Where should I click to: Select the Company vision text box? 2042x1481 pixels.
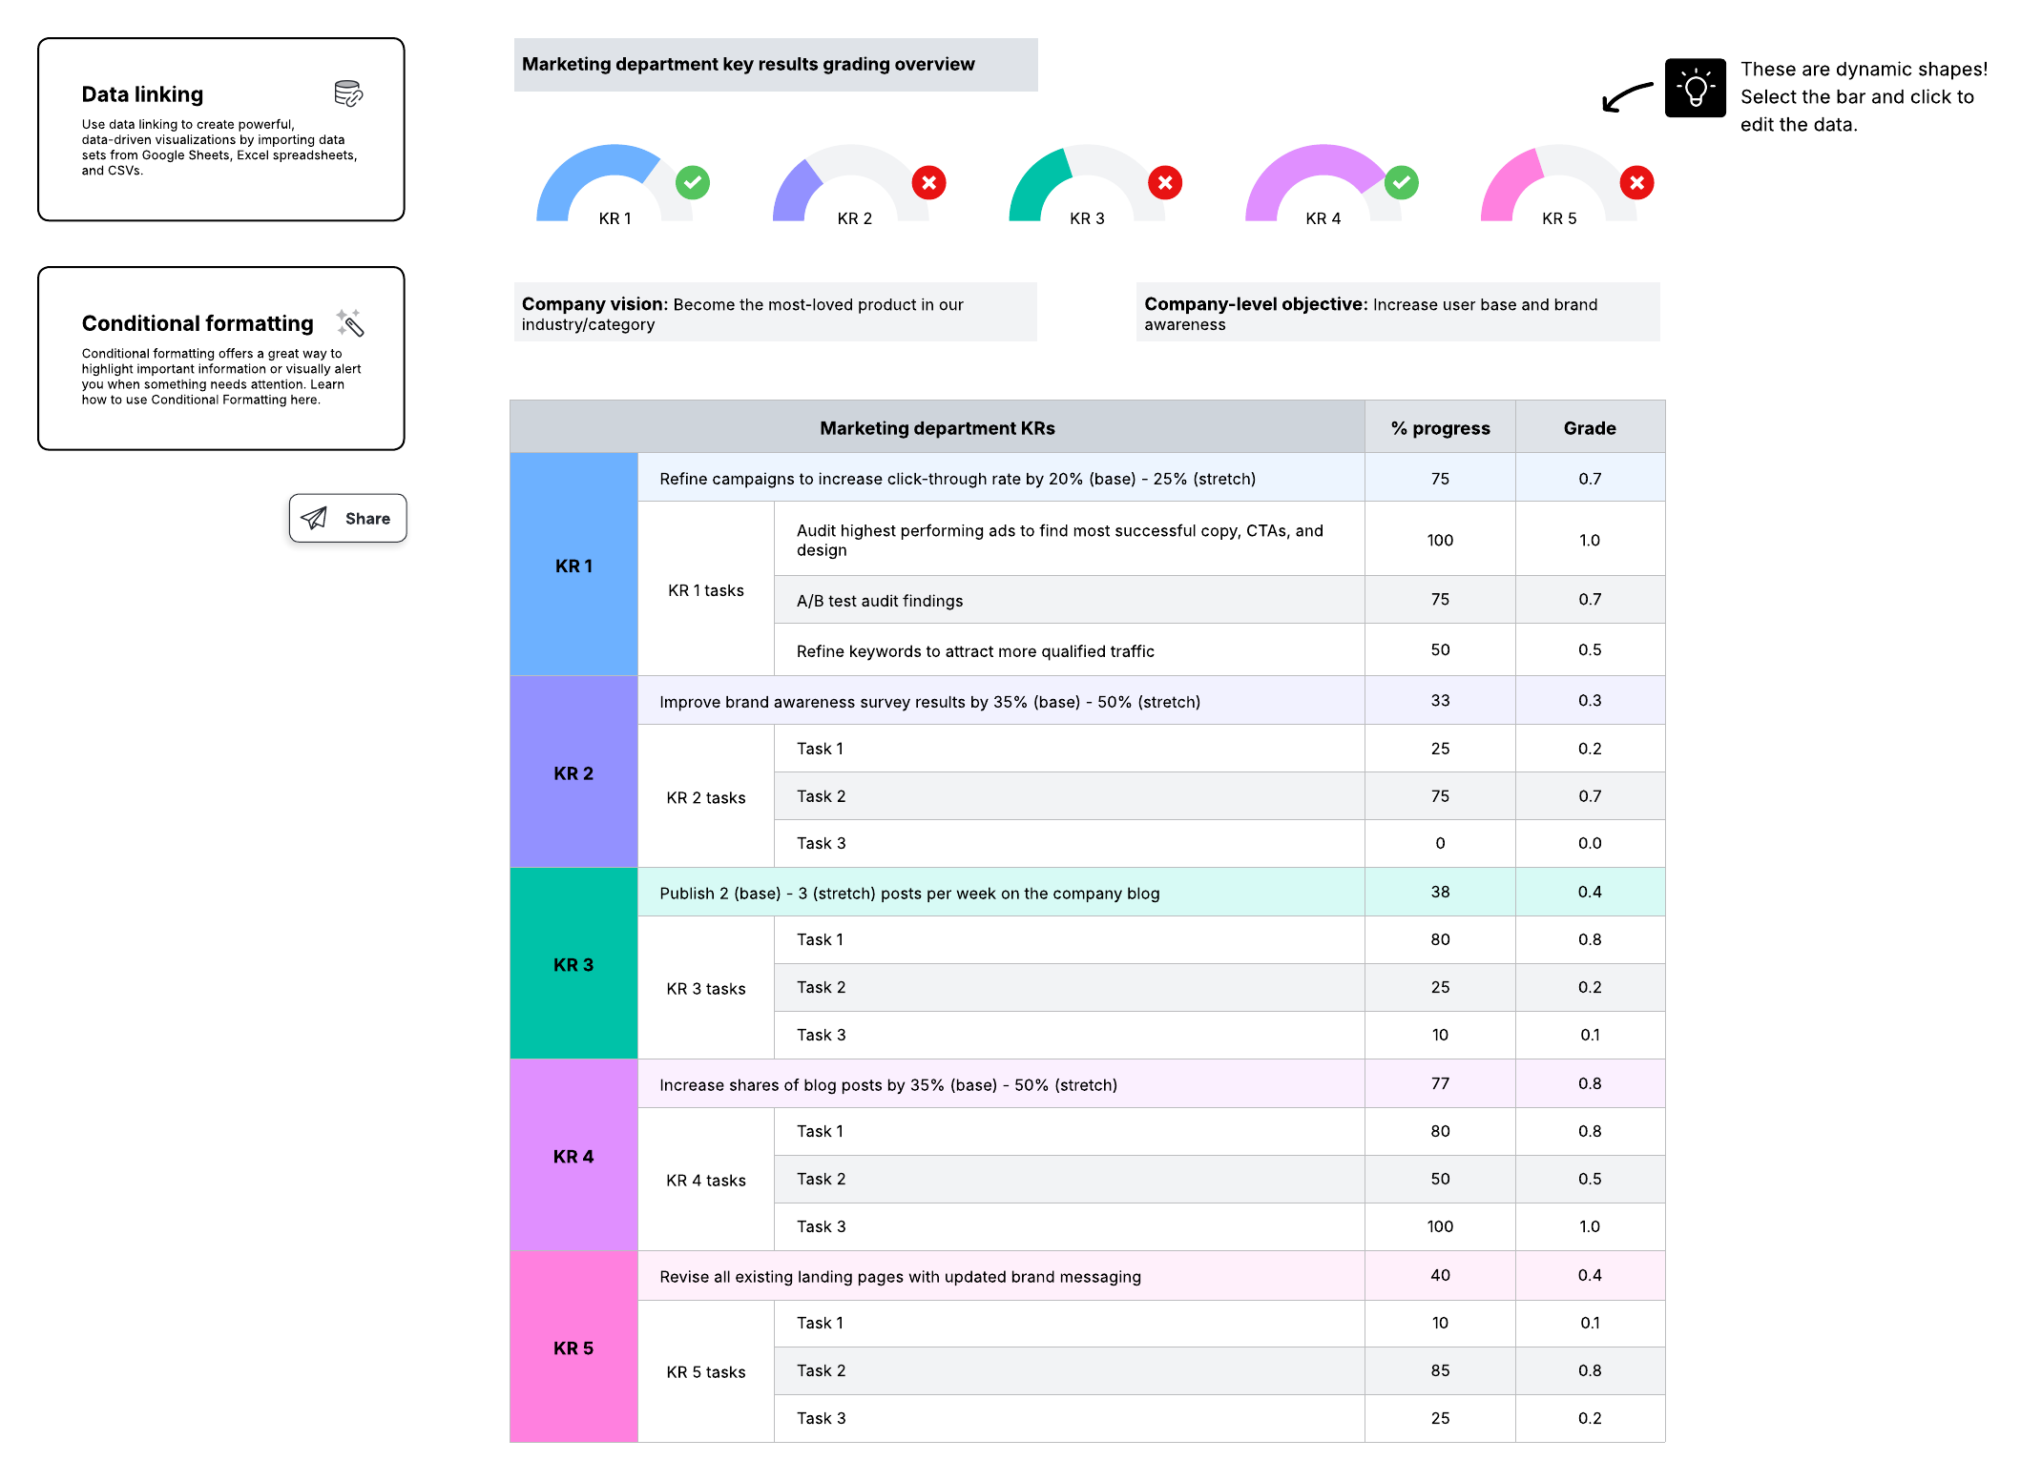pos(775,312)
